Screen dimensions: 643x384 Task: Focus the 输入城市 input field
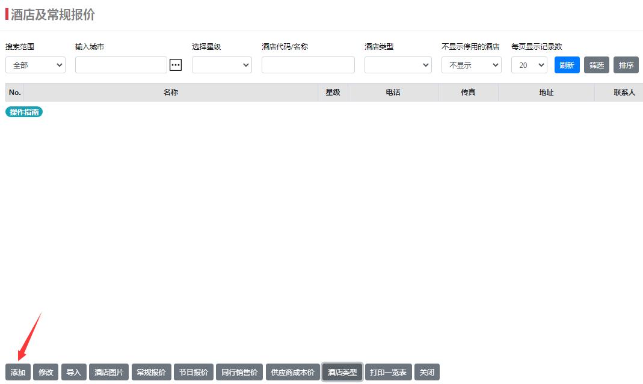121,65
